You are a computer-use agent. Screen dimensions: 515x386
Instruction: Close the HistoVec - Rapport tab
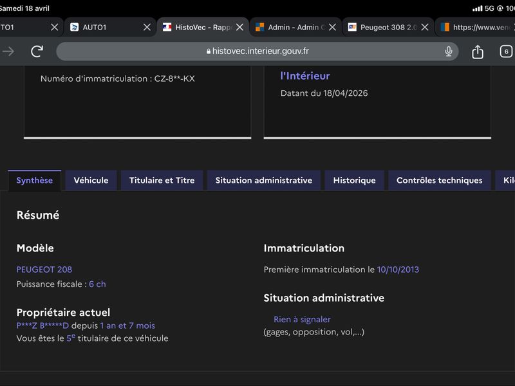pyautogui.click(x=239, y=27)
